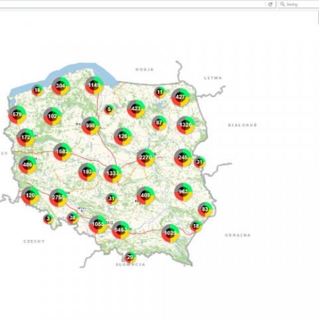Select the 2756 cluster marker
This screenshot has height=319, width=319.
point(58,197)
